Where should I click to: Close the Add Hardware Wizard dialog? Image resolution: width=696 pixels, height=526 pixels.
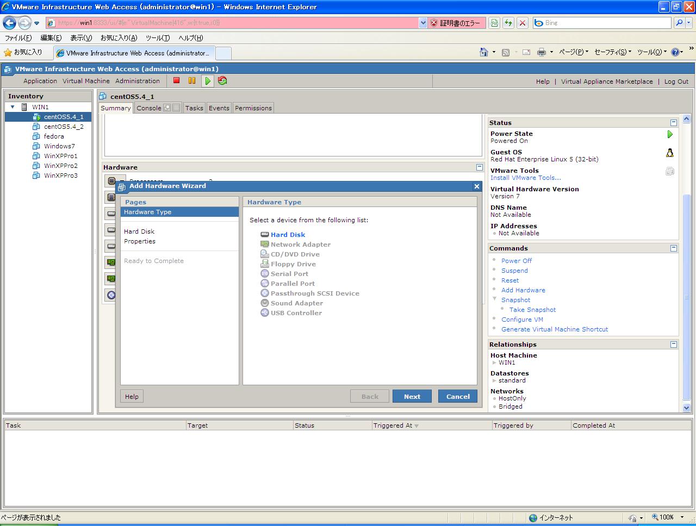[x=477, y=186]
